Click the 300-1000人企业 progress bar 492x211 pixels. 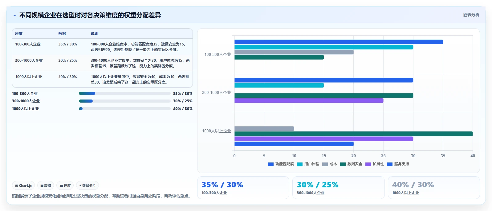point(125,101)
